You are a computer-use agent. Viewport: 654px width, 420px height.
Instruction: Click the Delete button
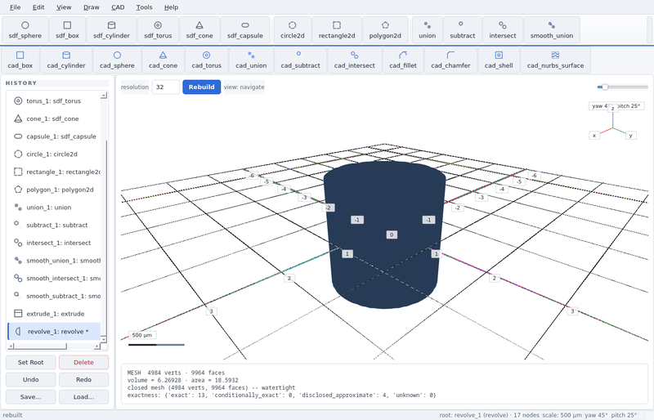pos(83,363)
